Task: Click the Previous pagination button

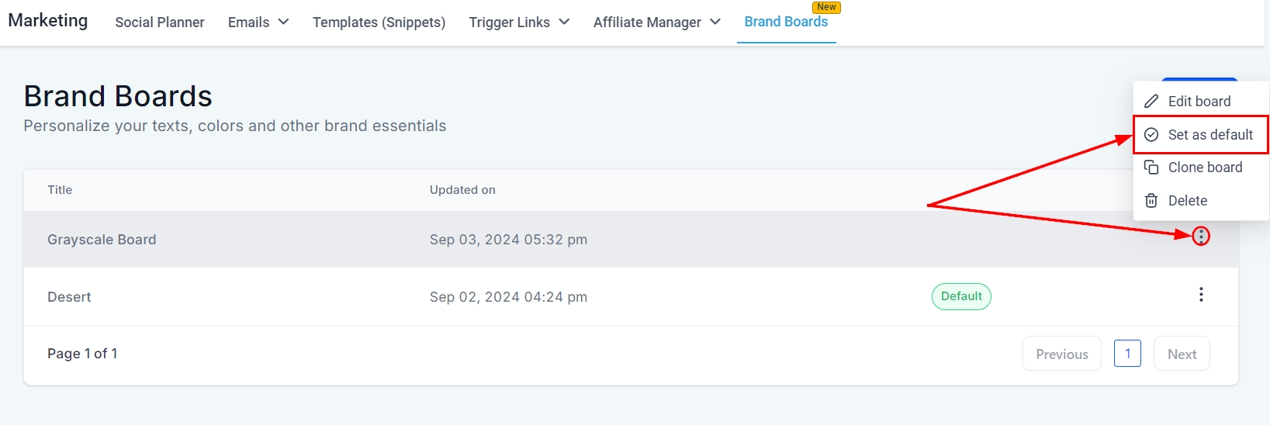Action: [x=1061, y=354]
